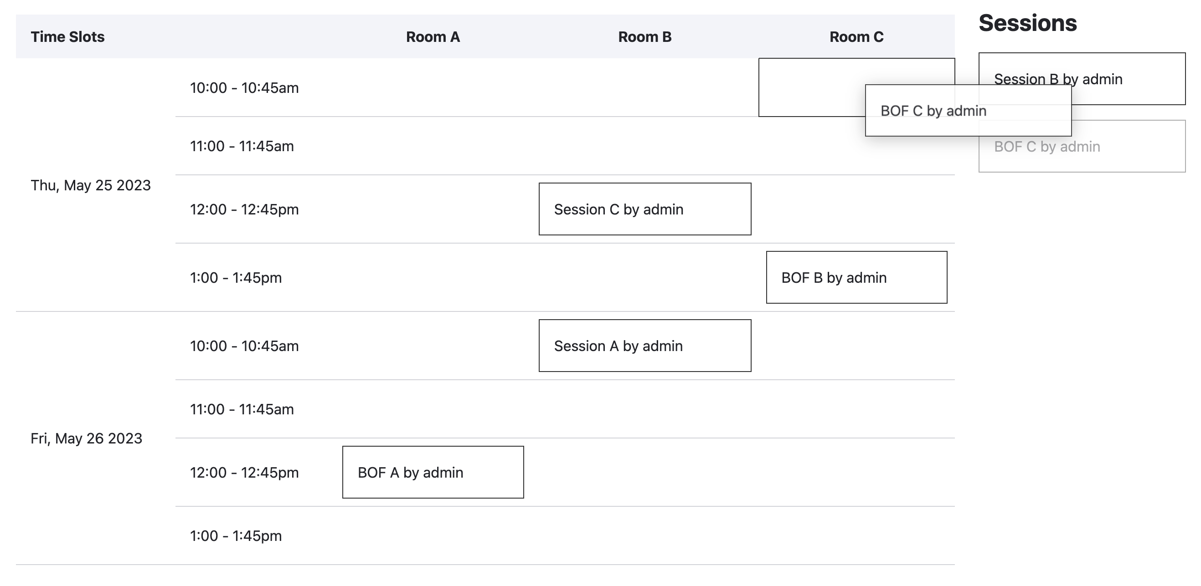This screenshot has width=1201, height=586.
Task: Click the Room A column header
Action: 433,37
